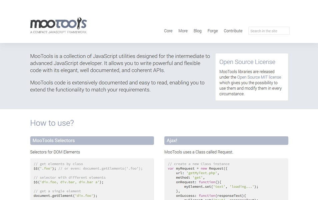The width and height of the screenshot is (318, 200).
Task: Follow the Open Source MIT license link
Action: [x=259, y=77]
